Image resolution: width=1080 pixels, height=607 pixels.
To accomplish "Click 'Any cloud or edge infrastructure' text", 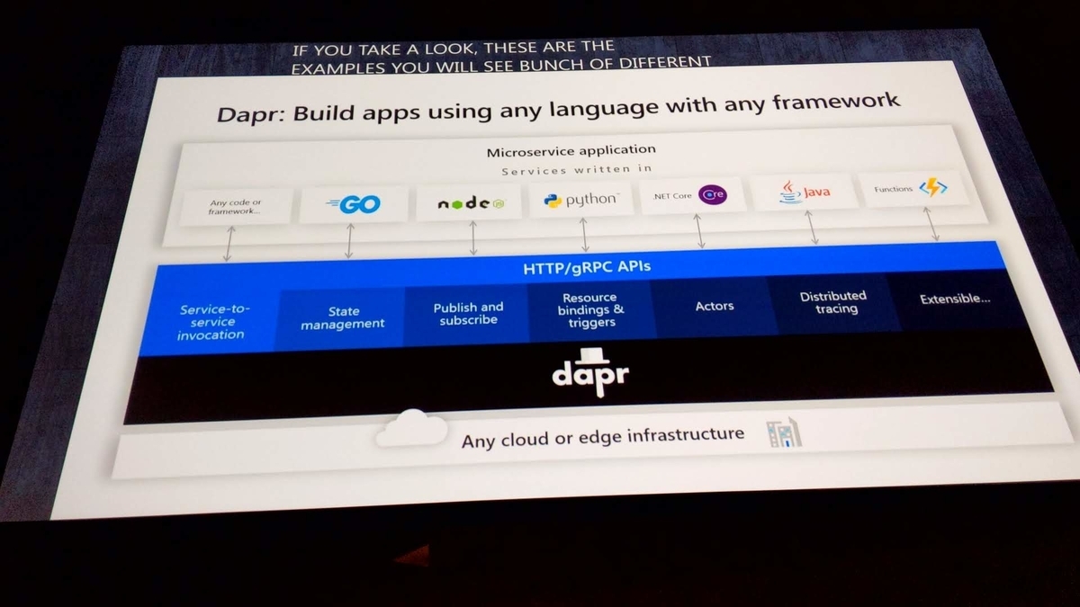I will pyautogui.click(x=603, y=437).
